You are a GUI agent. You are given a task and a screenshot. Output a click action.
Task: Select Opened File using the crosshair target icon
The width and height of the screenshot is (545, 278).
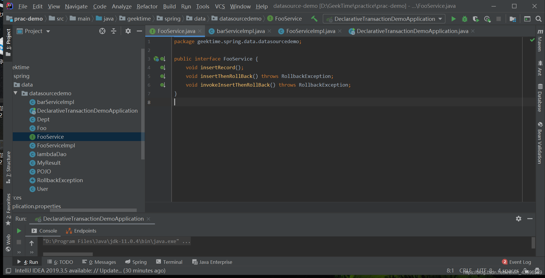tap(102, 31)
